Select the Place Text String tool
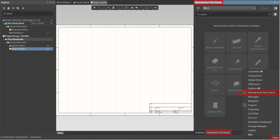 (x=146, y=8)
